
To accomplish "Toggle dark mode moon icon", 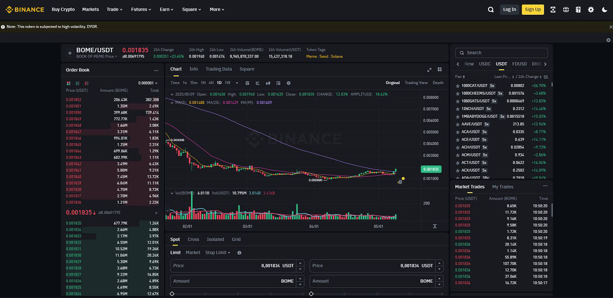I will [605, 9].
